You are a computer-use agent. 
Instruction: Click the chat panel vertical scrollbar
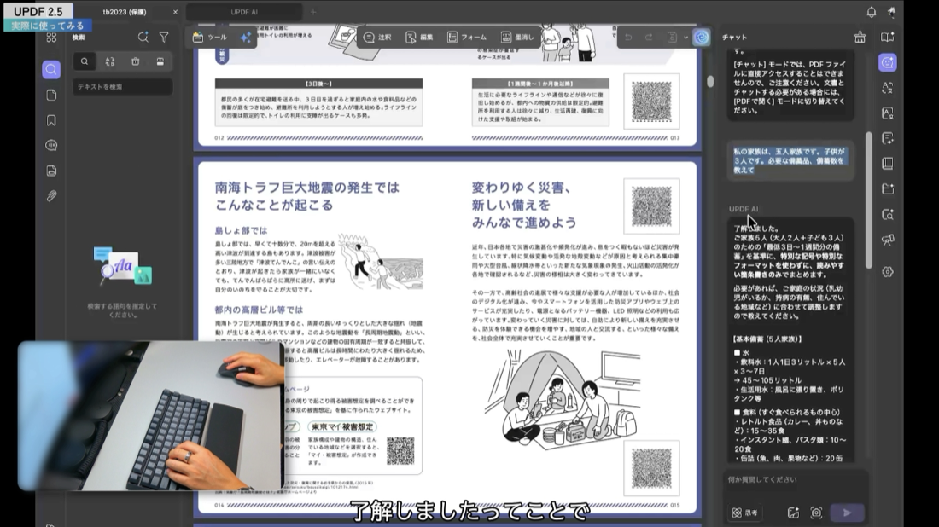tap(869, 200)
